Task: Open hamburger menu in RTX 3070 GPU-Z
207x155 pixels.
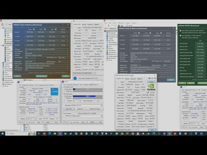Action: (x=155, y=78)
